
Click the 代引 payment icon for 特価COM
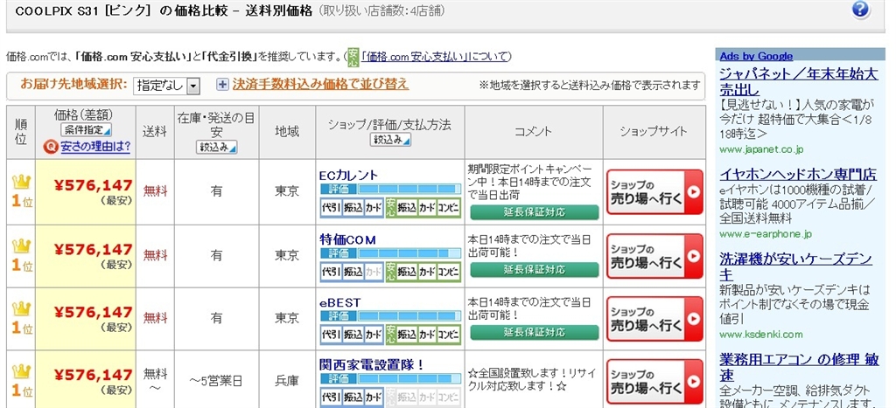point(330,272)
